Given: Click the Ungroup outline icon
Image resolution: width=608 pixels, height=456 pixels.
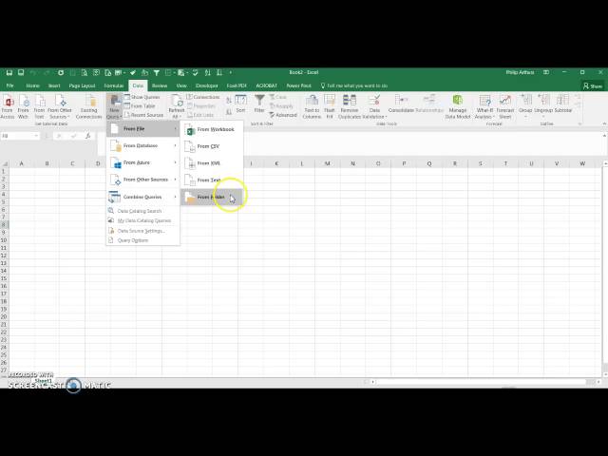Looking at the screenshot, I should point(543,104).
